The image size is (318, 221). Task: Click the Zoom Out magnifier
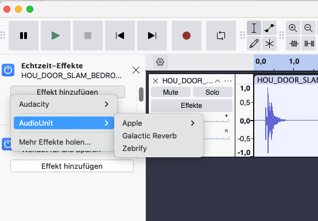(308, 28)
